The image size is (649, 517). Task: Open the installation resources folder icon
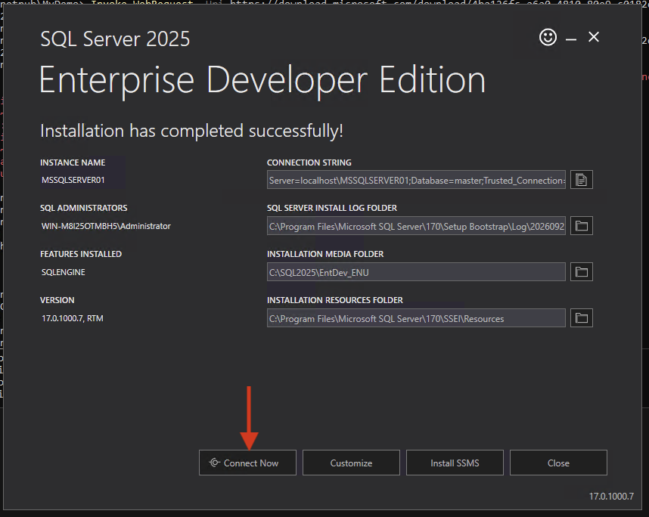point(582,318)
